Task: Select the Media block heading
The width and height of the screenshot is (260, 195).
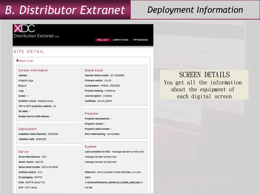Action: click(x=94, y=70)
